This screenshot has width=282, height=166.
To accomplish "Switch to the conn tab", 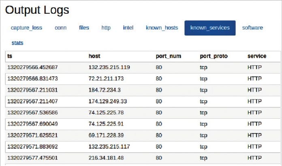I will click(61, 28).
